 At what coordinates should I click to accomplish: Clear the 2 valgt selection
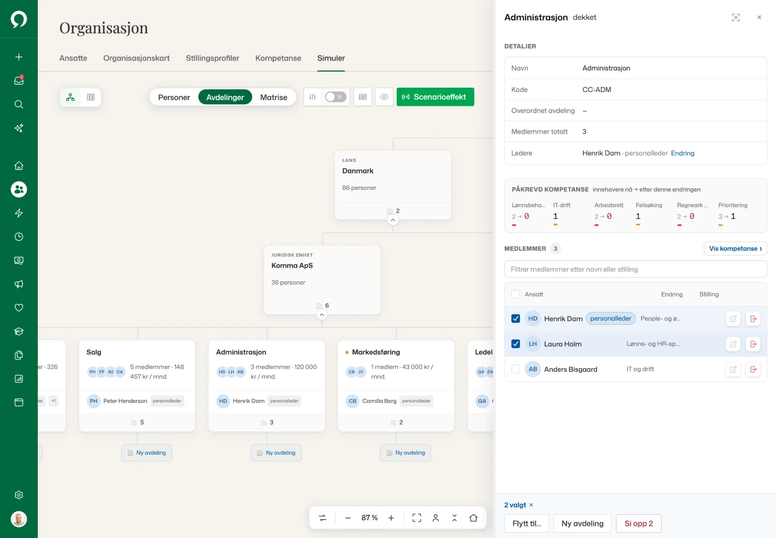531,505
